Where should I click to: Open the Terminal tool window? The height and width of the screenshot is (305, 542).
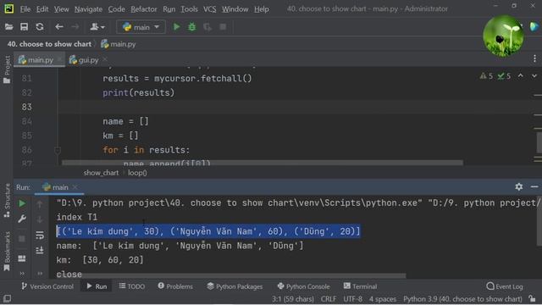pyautogui.click(x=360, y=286)
